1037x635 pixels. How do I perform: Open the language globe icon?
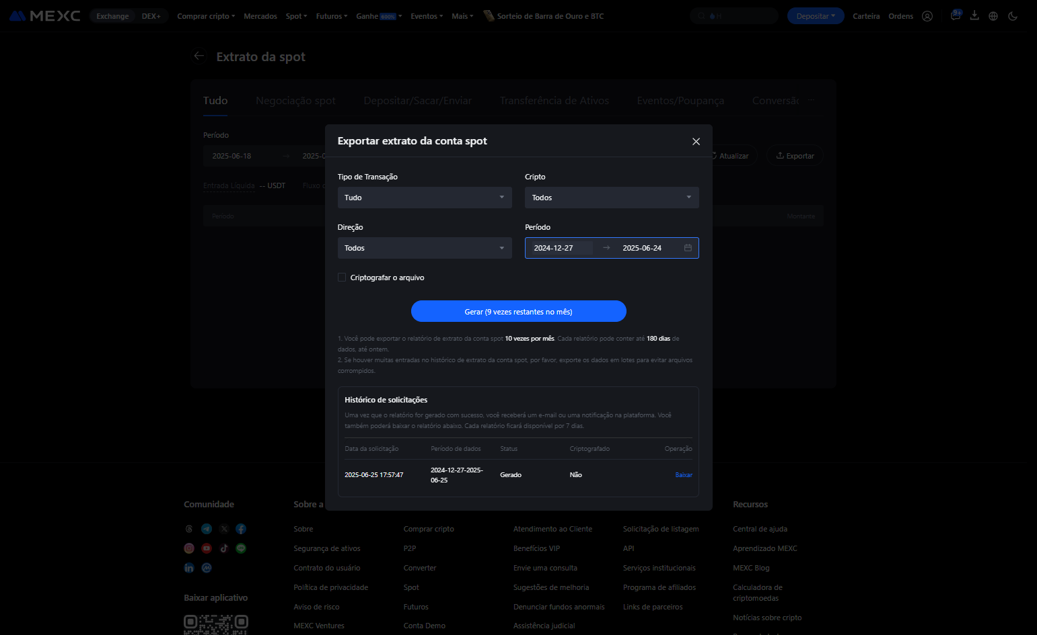993,16
